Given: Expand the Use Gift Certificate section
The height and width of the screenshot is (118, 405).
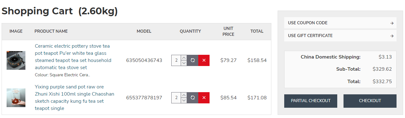Looking at the screenshot, I should click(x=340, y=35).
